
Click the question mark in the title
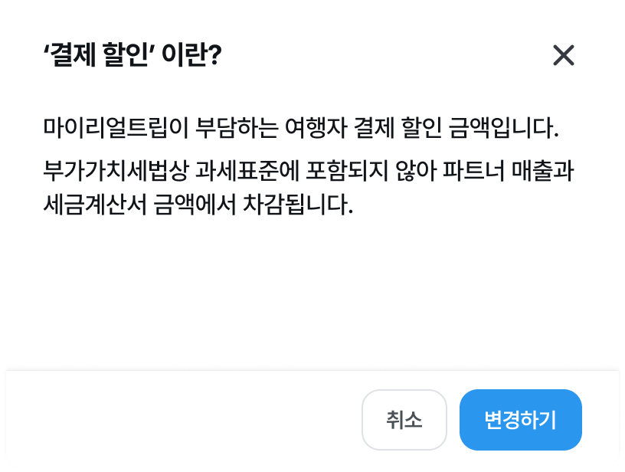pos(214,56)
